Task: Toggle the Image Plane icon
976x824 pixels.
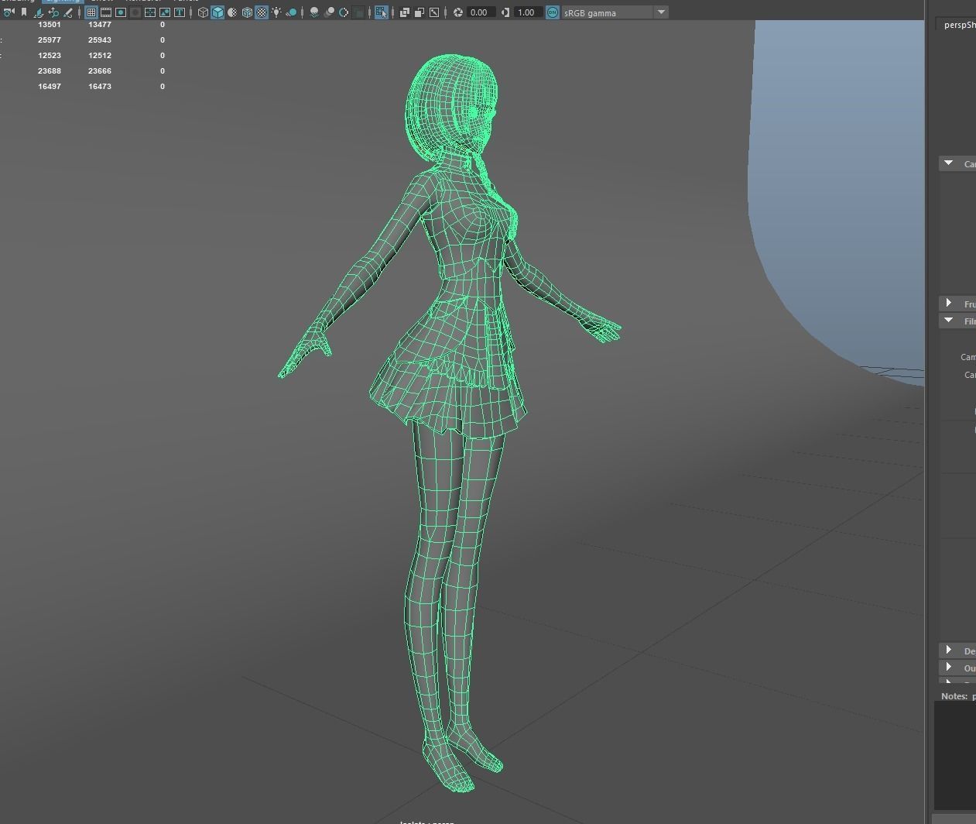Action: point(38,12)
